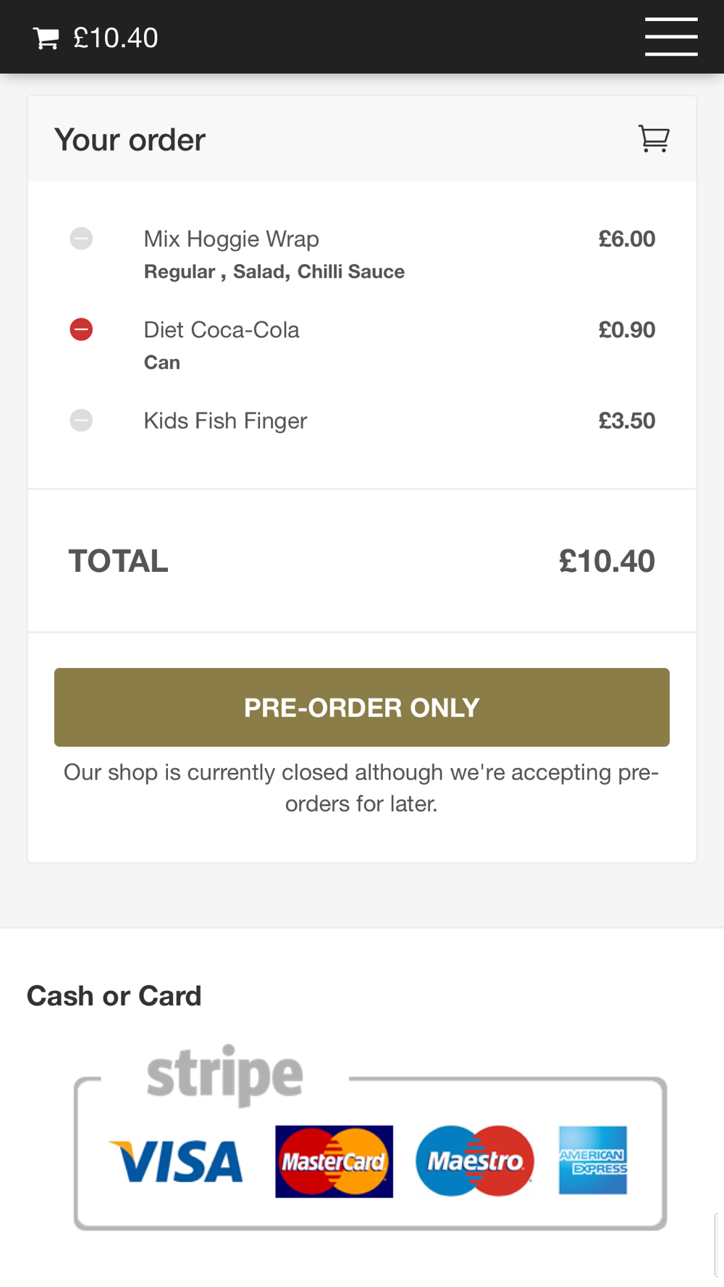Tap the cart icon in header
Screen dimensions: 724x1287
click(x=46, y=38)
